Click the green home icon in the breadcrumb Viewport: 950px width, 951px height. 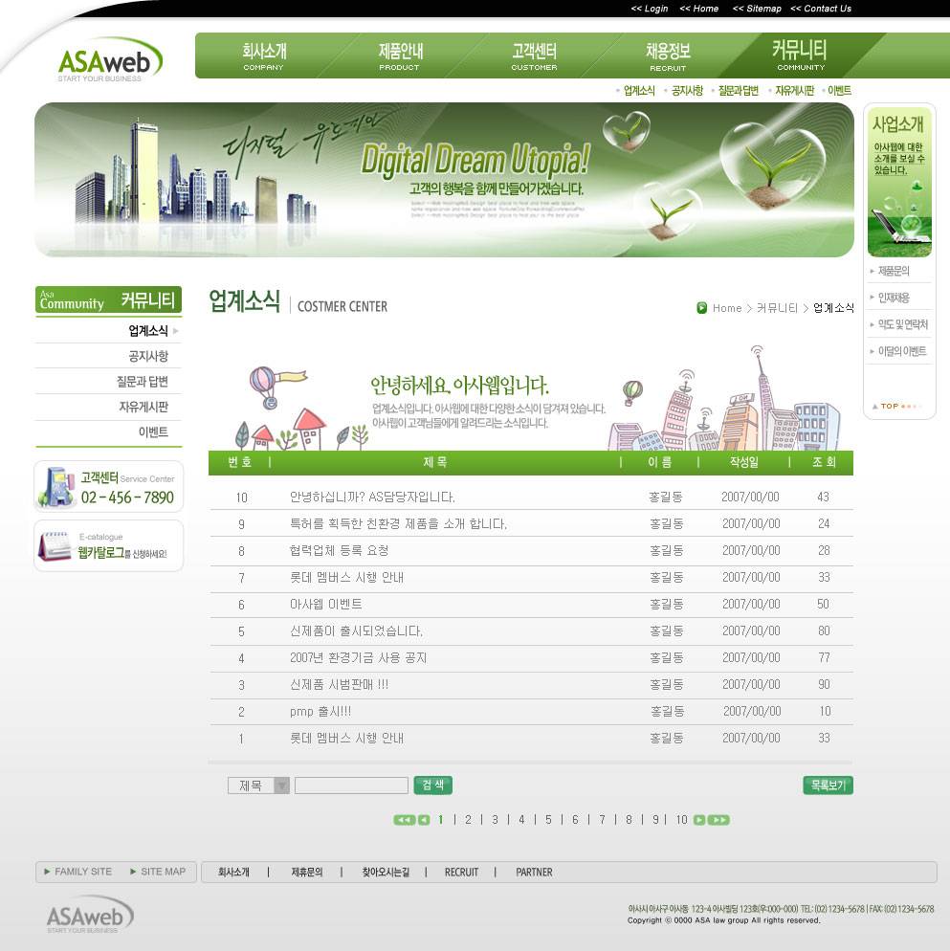pyautogui.click(x=701, y=308)
